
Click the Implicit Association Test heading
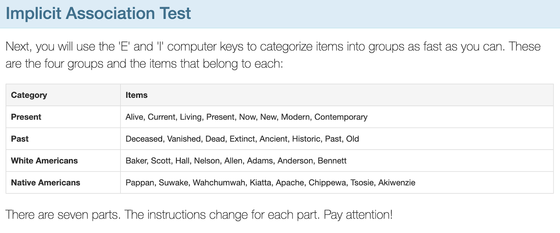98,14
